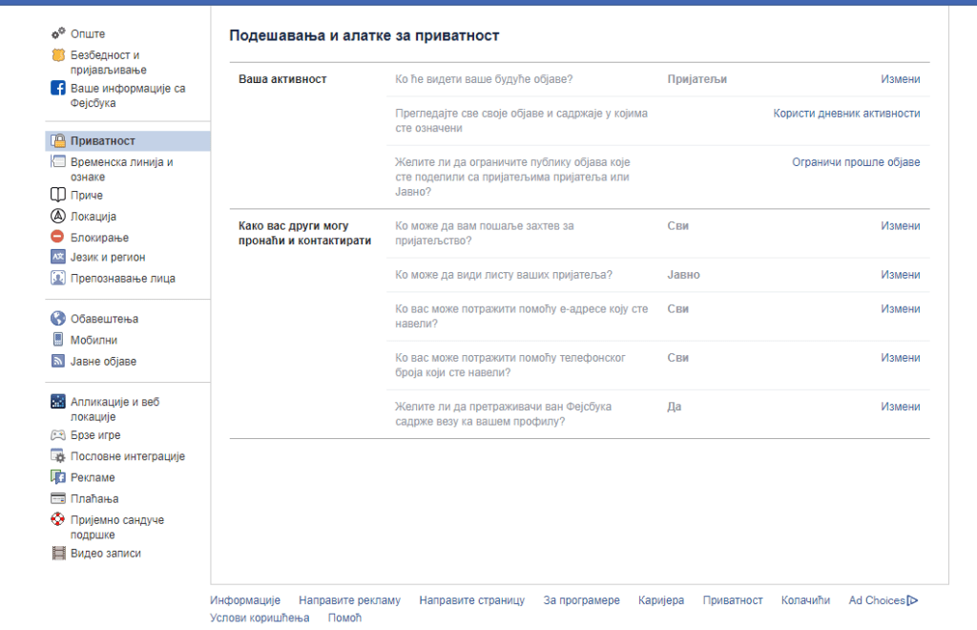Open Користи дневник активности
977x630 pixels.
point(845,113)
